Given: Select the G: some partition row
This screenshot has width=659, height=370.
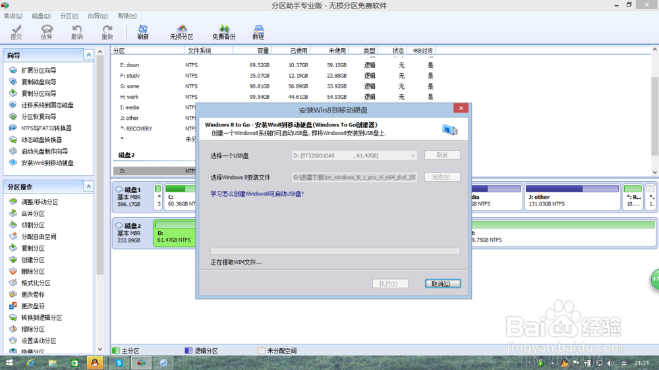Looking at the screenshot, I should coord(276,86).
